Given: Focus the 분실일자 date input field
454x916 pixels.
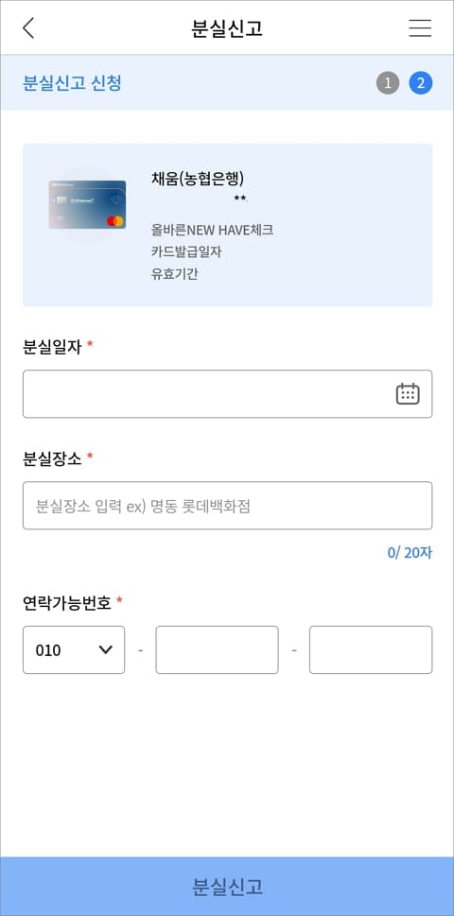Looking at the screenshot, I should coord(227,394).
